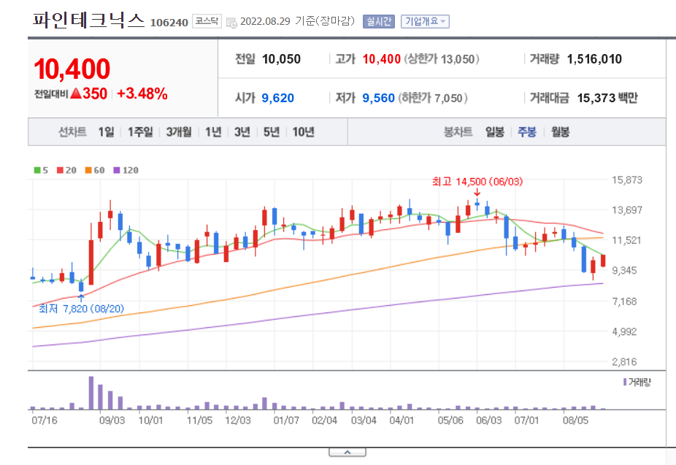
Task: Click the 코스닥 market badge
Action: click(x=207, y=21)
